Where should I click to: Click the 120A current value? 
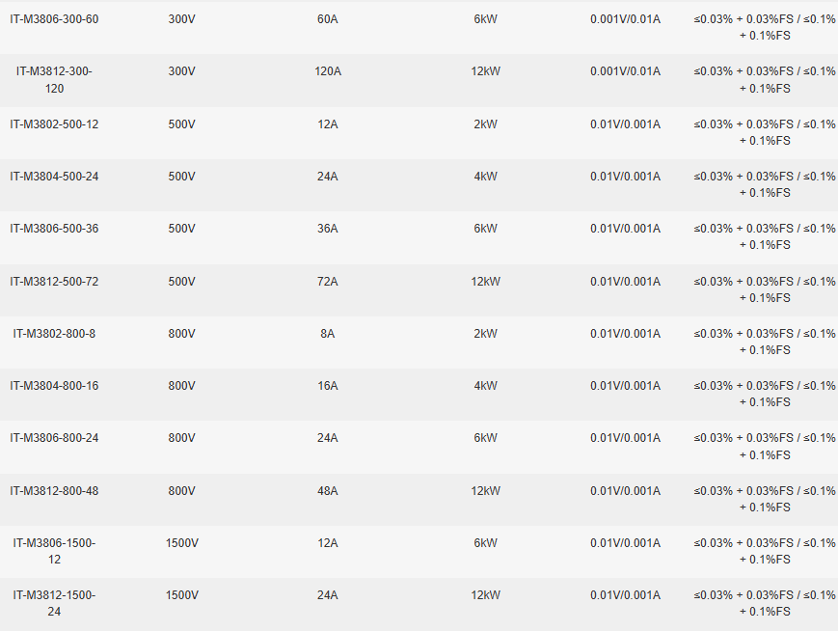[x=328, y=71]
